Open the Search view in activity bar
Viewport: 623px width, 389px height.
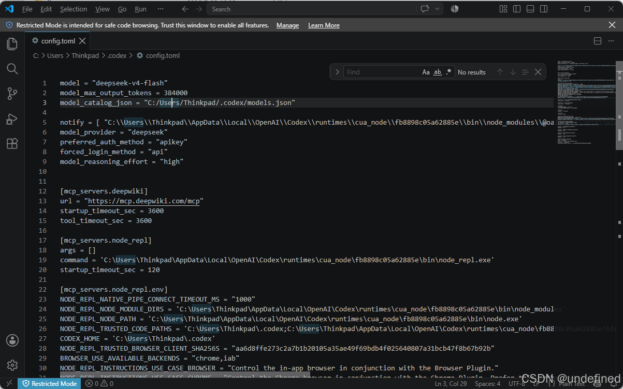(x=12, y=69)
